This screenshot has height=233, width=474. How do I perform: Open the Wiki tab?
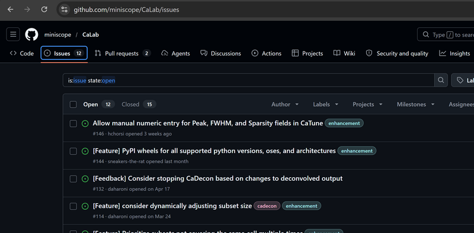344,53
